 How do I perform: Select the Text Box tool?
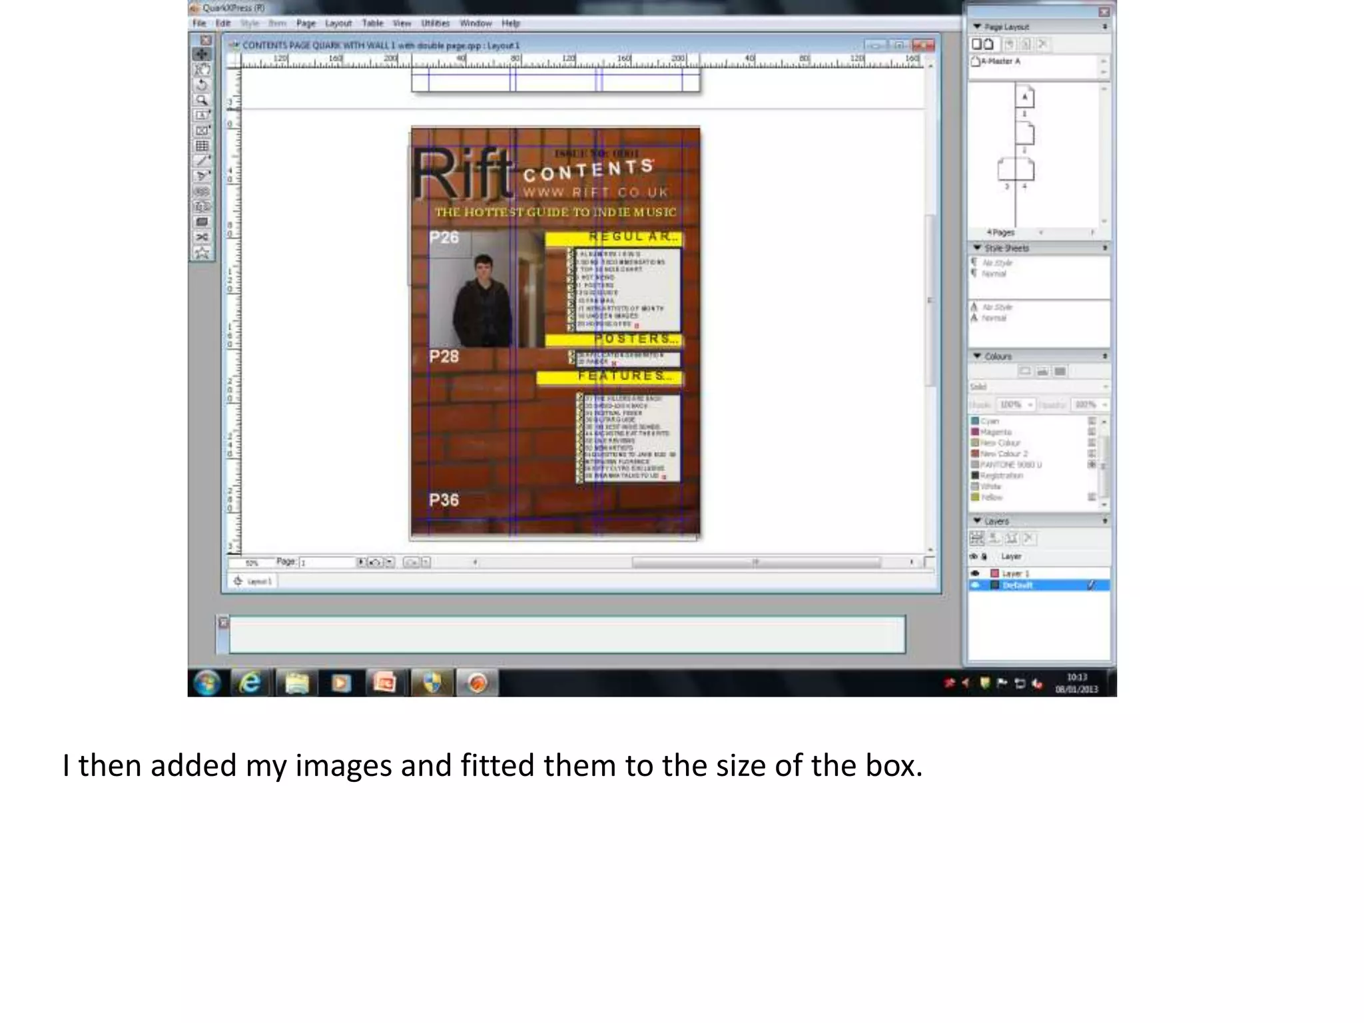pyautogui.click(x=202, y=115)
